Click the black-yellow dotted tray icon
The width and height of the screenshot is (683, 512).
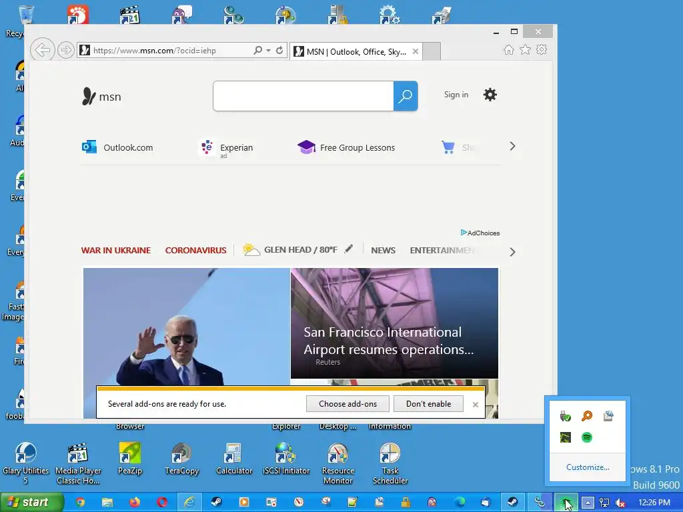pyautogui.click(x=566, y=437)
